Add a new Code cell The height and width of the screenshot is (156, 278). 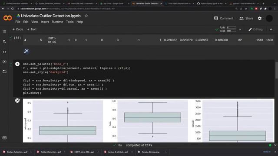(18, 29)
